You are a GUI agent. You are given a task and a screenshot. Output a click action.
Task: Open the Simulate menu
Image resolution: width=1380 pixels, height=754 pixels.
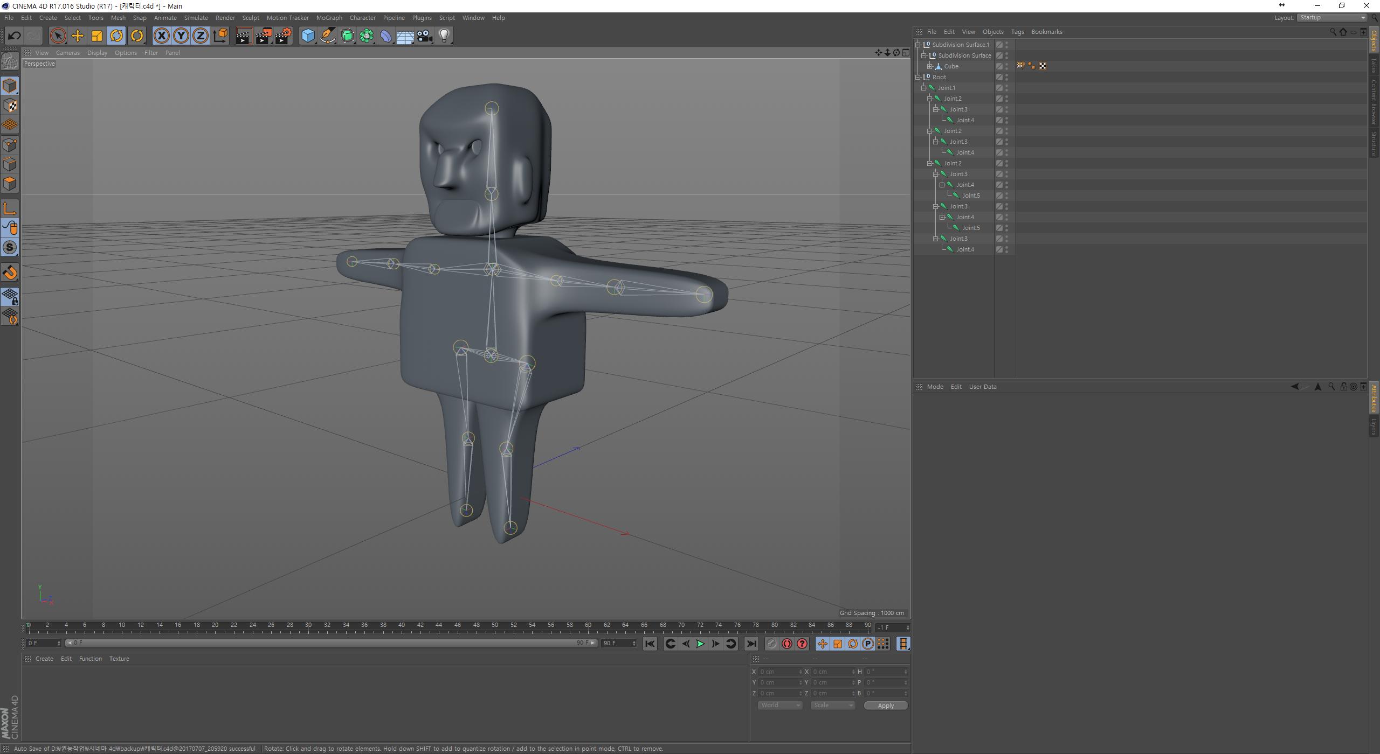tap(196, 18)
